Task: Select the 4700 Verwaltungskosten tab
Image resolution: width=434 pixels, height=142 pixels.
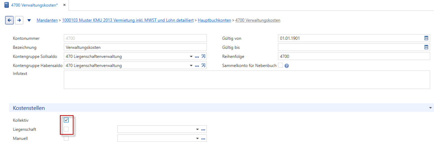Action: (34, 5)
